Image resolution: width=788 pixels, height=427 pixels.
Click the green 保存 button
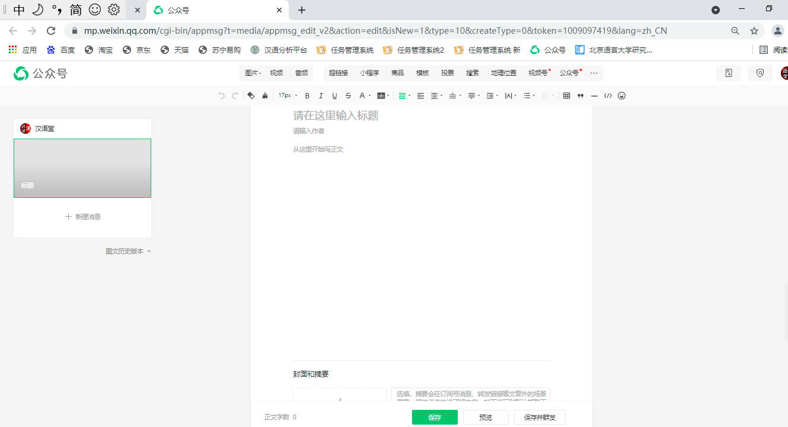point(435,418)
